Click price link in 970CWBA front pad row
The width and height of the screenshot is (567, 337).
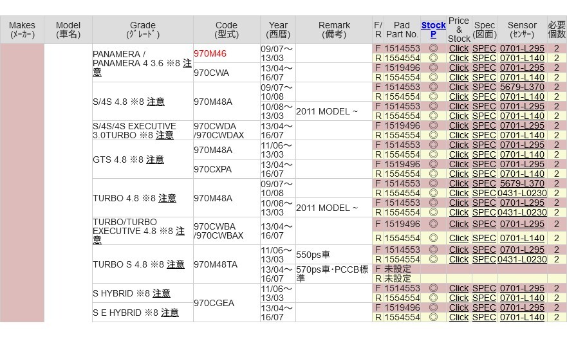pyautogui.click(x=458, y=224)
